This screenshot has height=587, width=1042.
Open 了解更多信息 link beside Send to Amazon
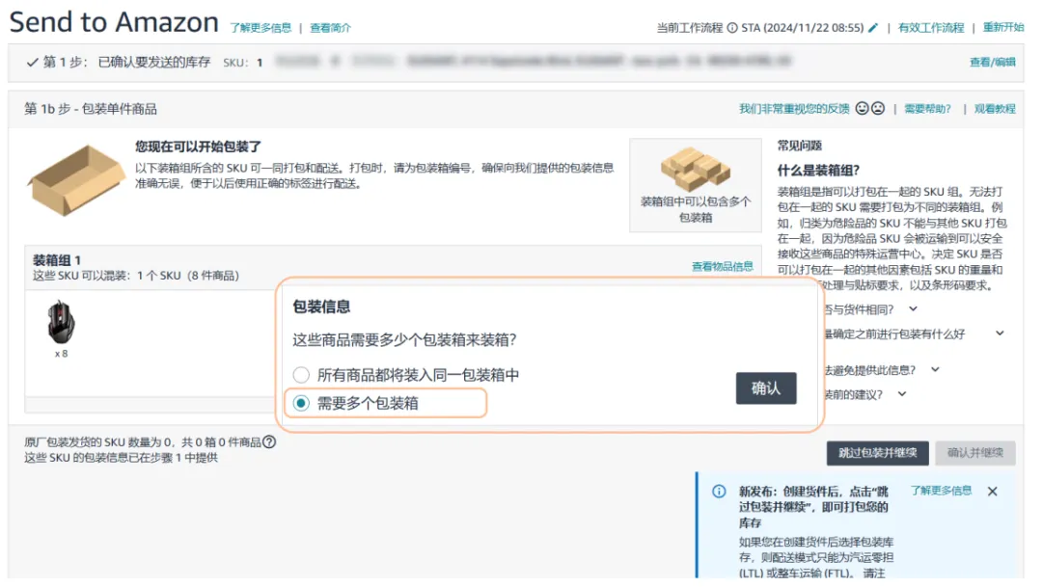(x=260, y=28)
